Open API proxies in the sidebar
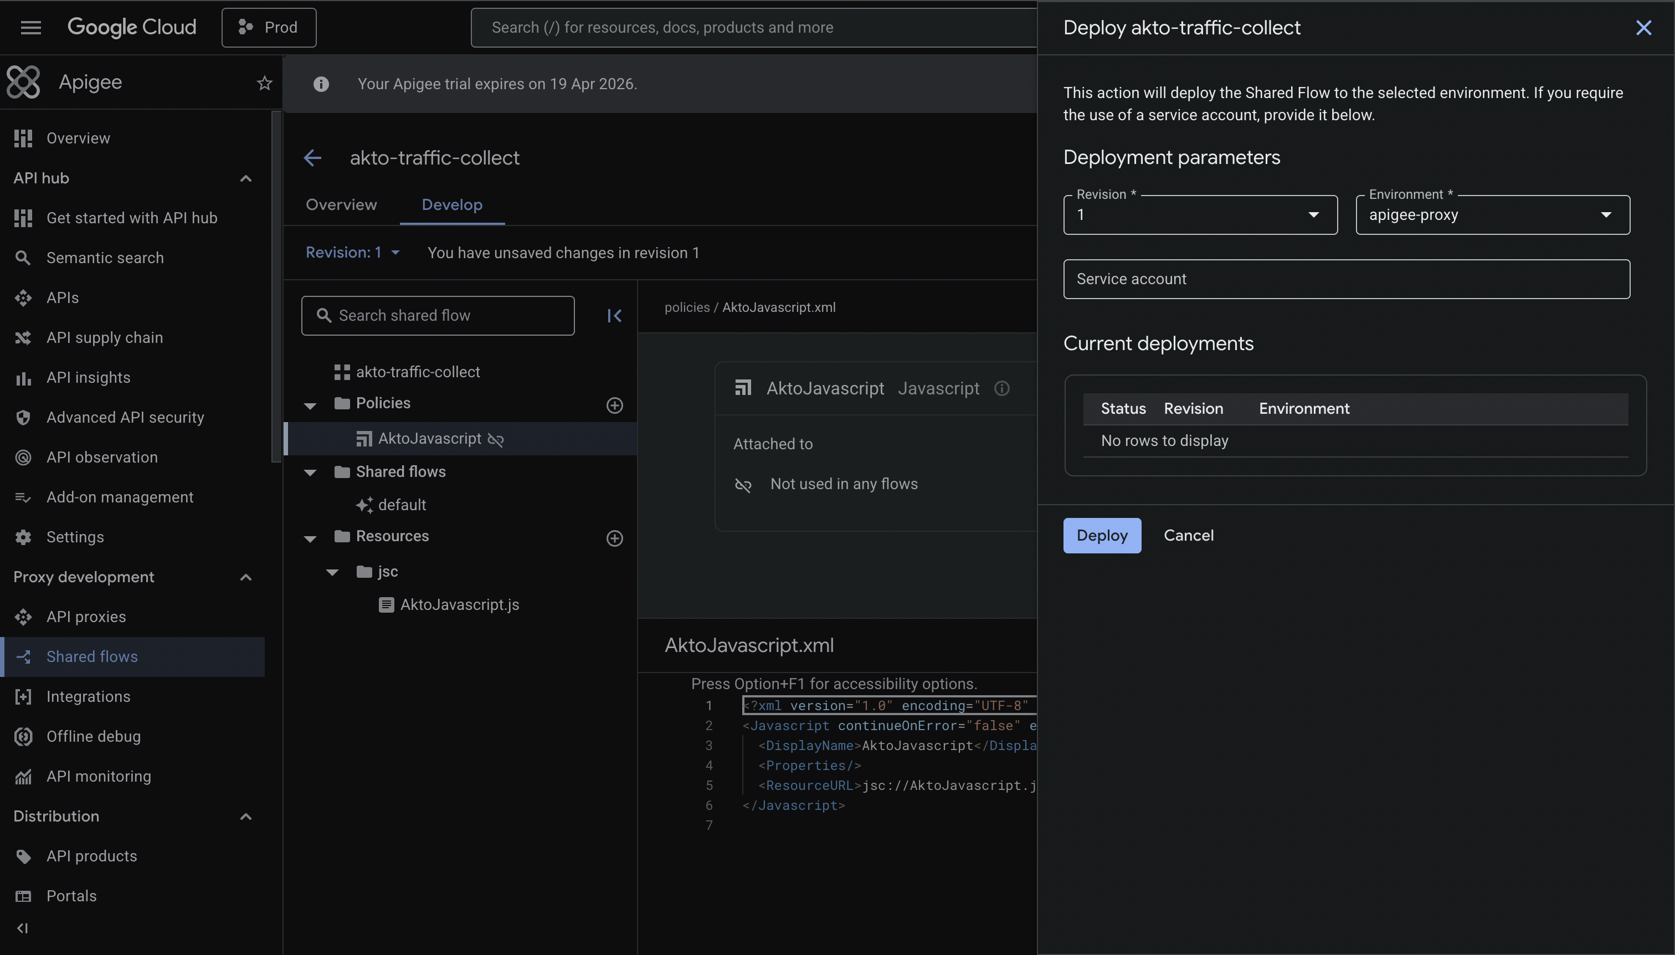1675x955 pixels. tap(86, 617)
